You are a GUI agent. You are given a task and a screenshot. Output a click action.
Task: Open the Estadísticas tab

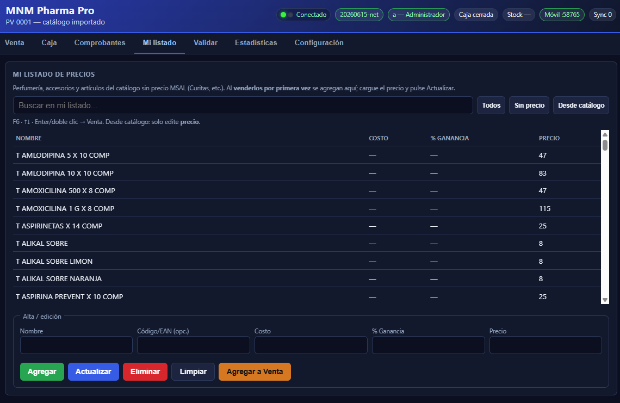coord(256,43)
